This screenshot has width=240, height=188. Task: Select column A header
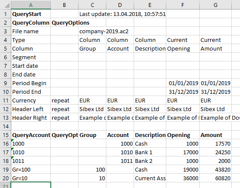[31, 5]
